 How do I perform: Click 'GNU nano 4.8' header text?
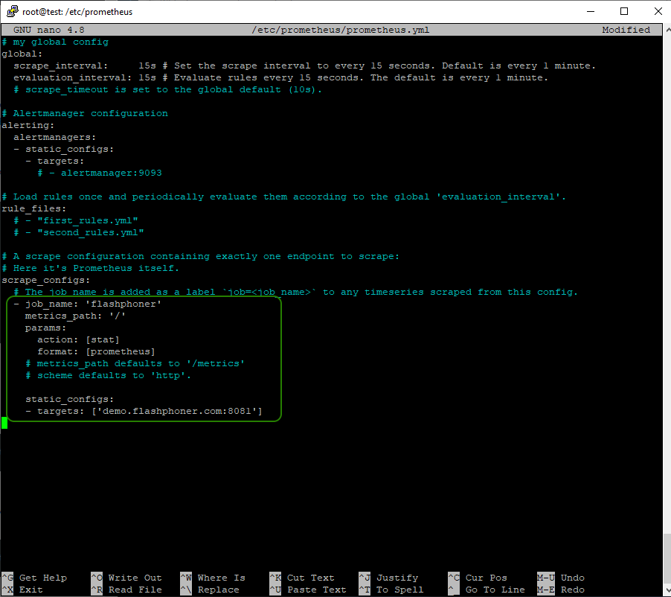(49, 30)
